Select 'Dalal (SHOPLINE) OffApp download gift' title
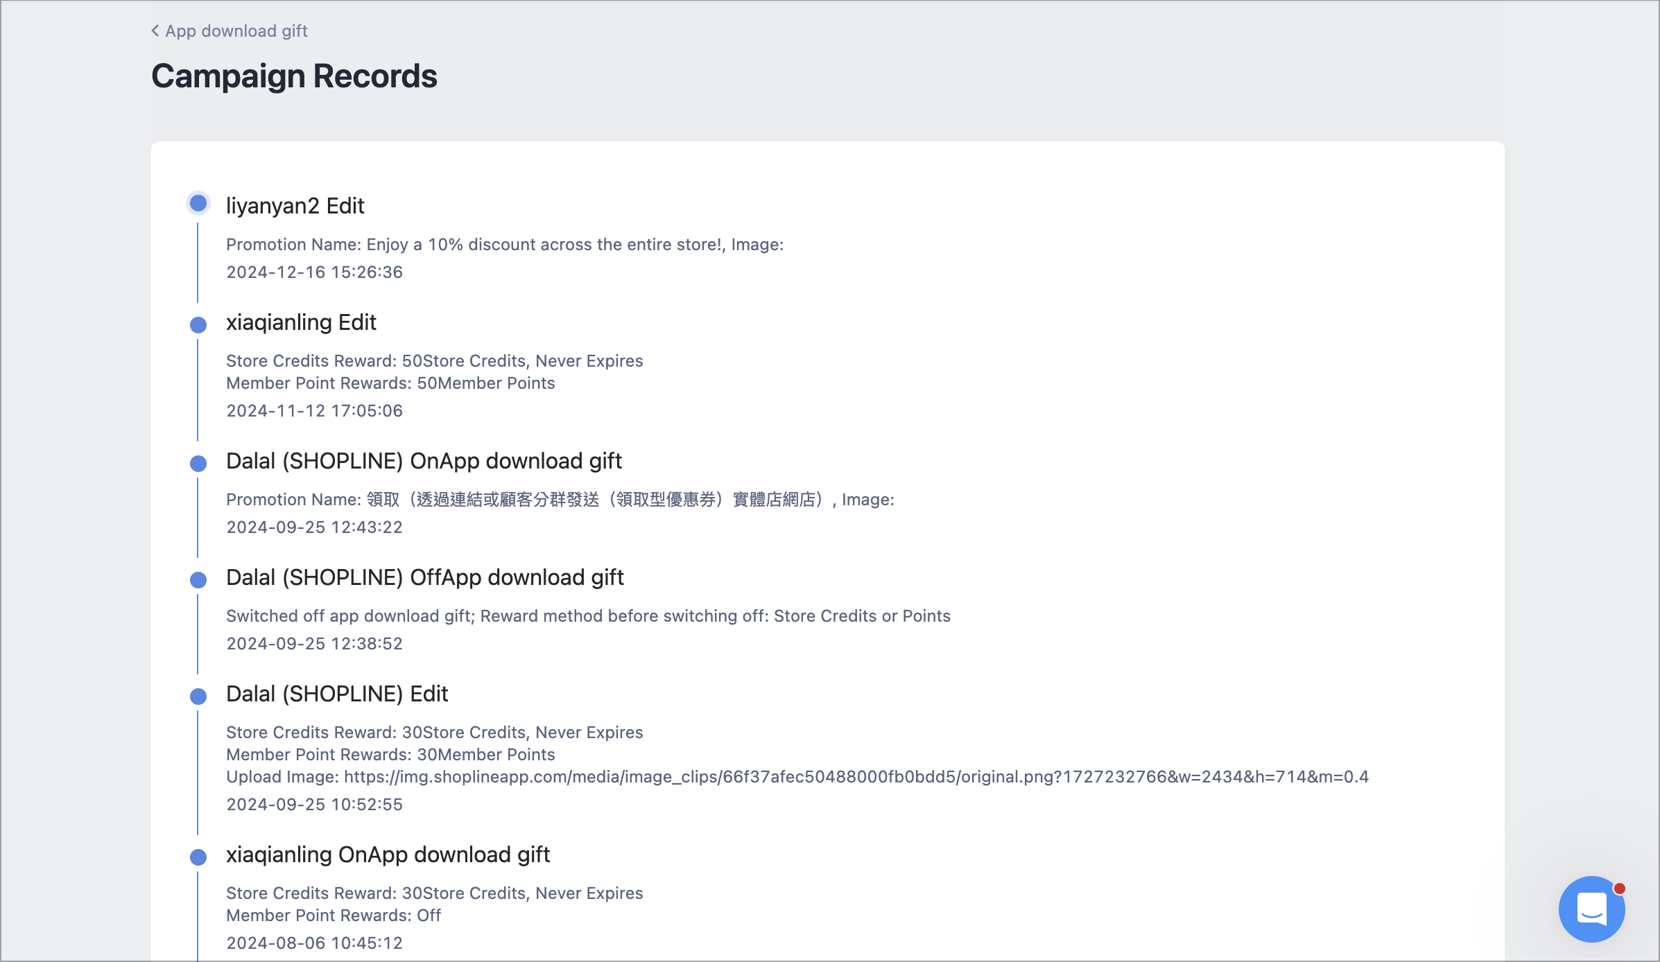Screen dimensions: 1660x962 coord(425,577)
